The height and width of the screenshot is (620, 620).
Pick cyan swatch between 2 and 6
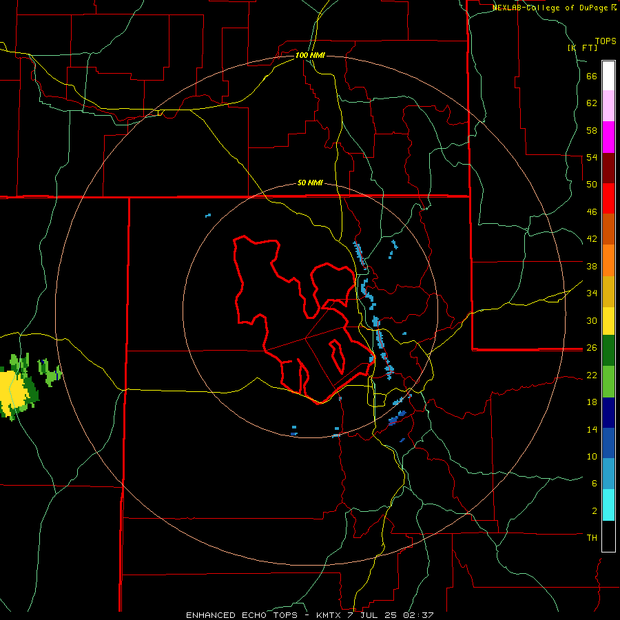(x=608, y=505)
